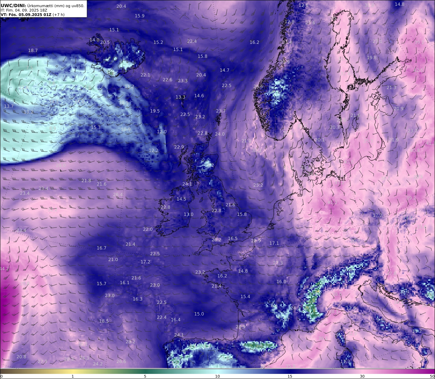Click the 14.0 value at northwest Iceland
Image resolution: width=435 pixels, height=379 pixels.
94,40
